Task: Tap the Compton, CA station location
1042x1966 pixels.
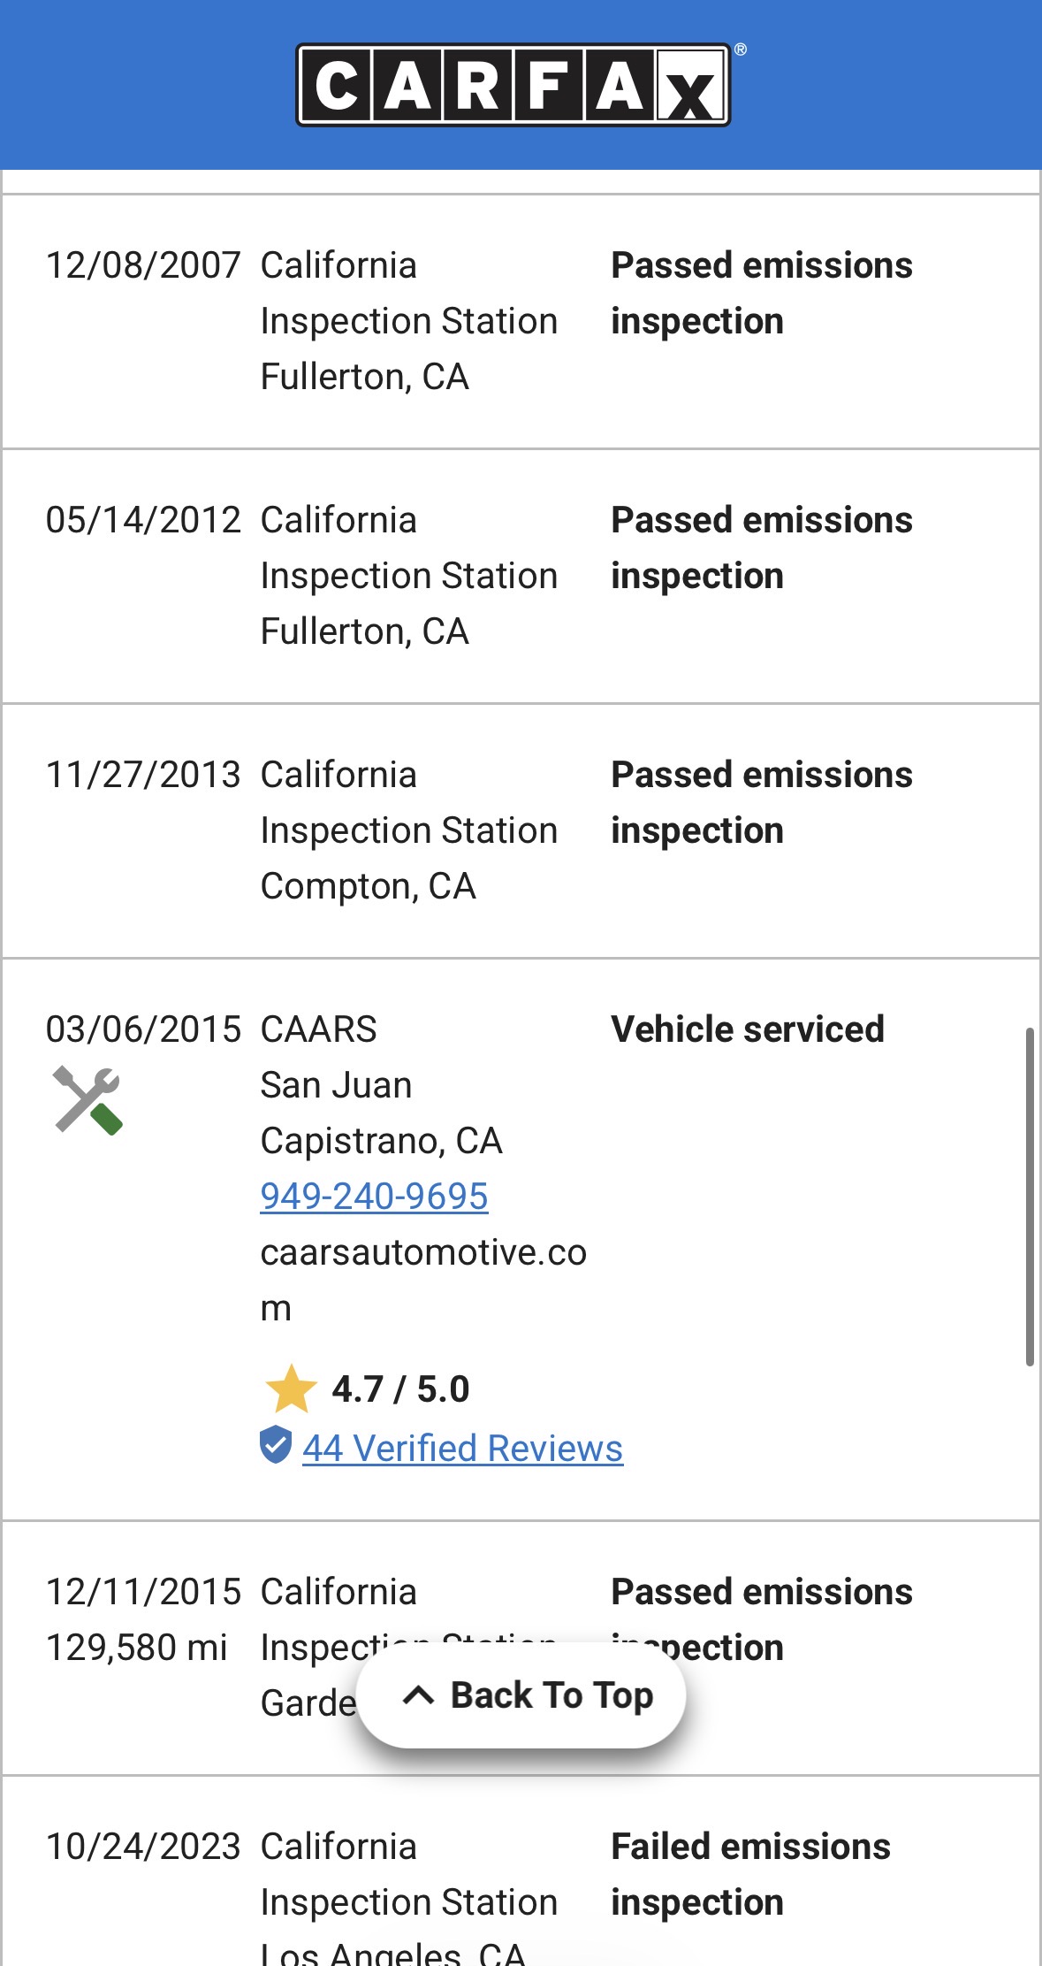Action: click(368, 886)
